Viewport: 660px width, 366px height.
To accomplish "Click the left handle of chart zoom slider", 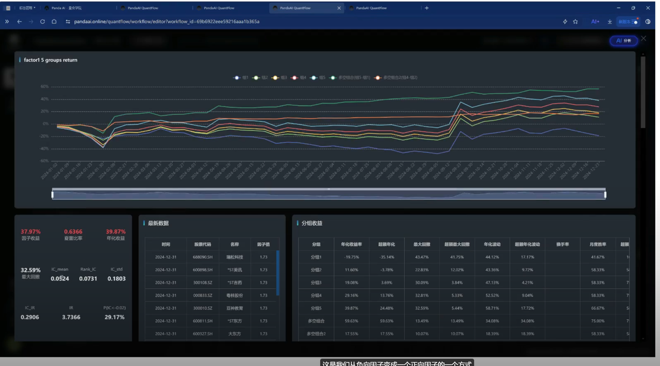I will (x=52, y=194).
